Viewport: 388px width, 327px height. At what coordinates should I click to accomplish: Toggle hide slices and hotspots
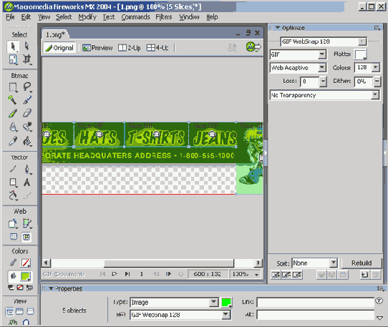tap(14, 237)
